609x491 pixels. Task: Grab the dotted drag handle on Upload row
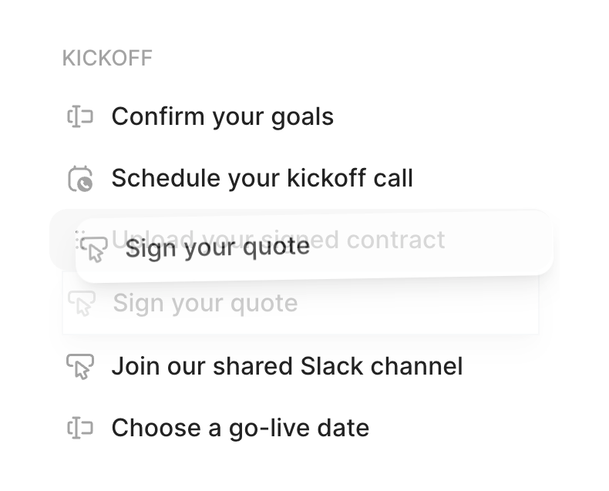[76, 238]
